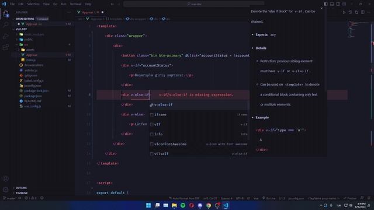The image size is (374, 210).
Task: Close the suggestion documentation popup
Action: point(321,8)
